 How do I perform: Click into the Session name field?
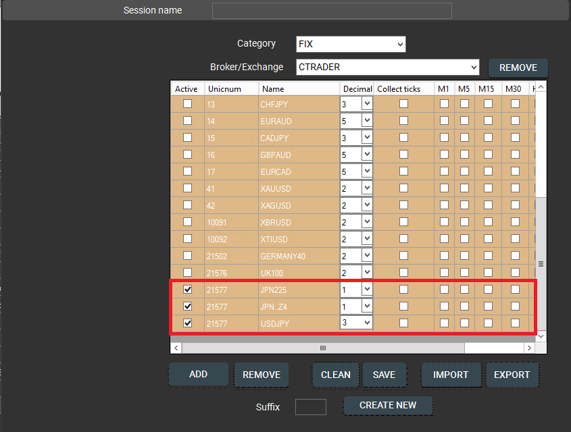point(332,11)
